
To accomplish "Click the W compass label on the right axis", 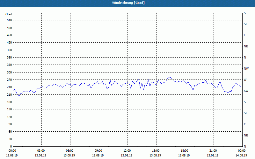I will 245,80.
